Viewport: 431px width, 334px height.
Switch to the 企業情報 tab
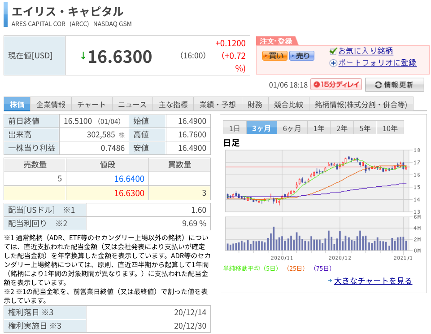coord(51,104)
